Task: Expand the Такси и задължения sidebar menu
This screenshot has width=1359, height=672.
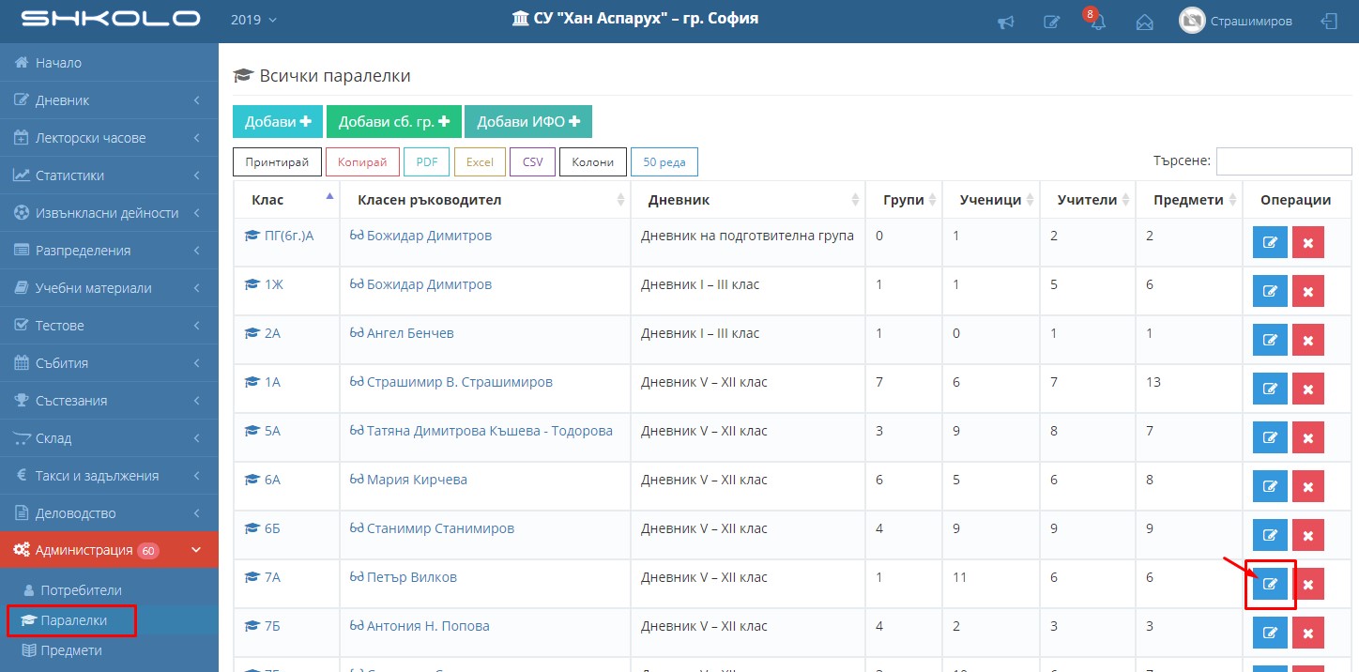Action: coord(109,476)
